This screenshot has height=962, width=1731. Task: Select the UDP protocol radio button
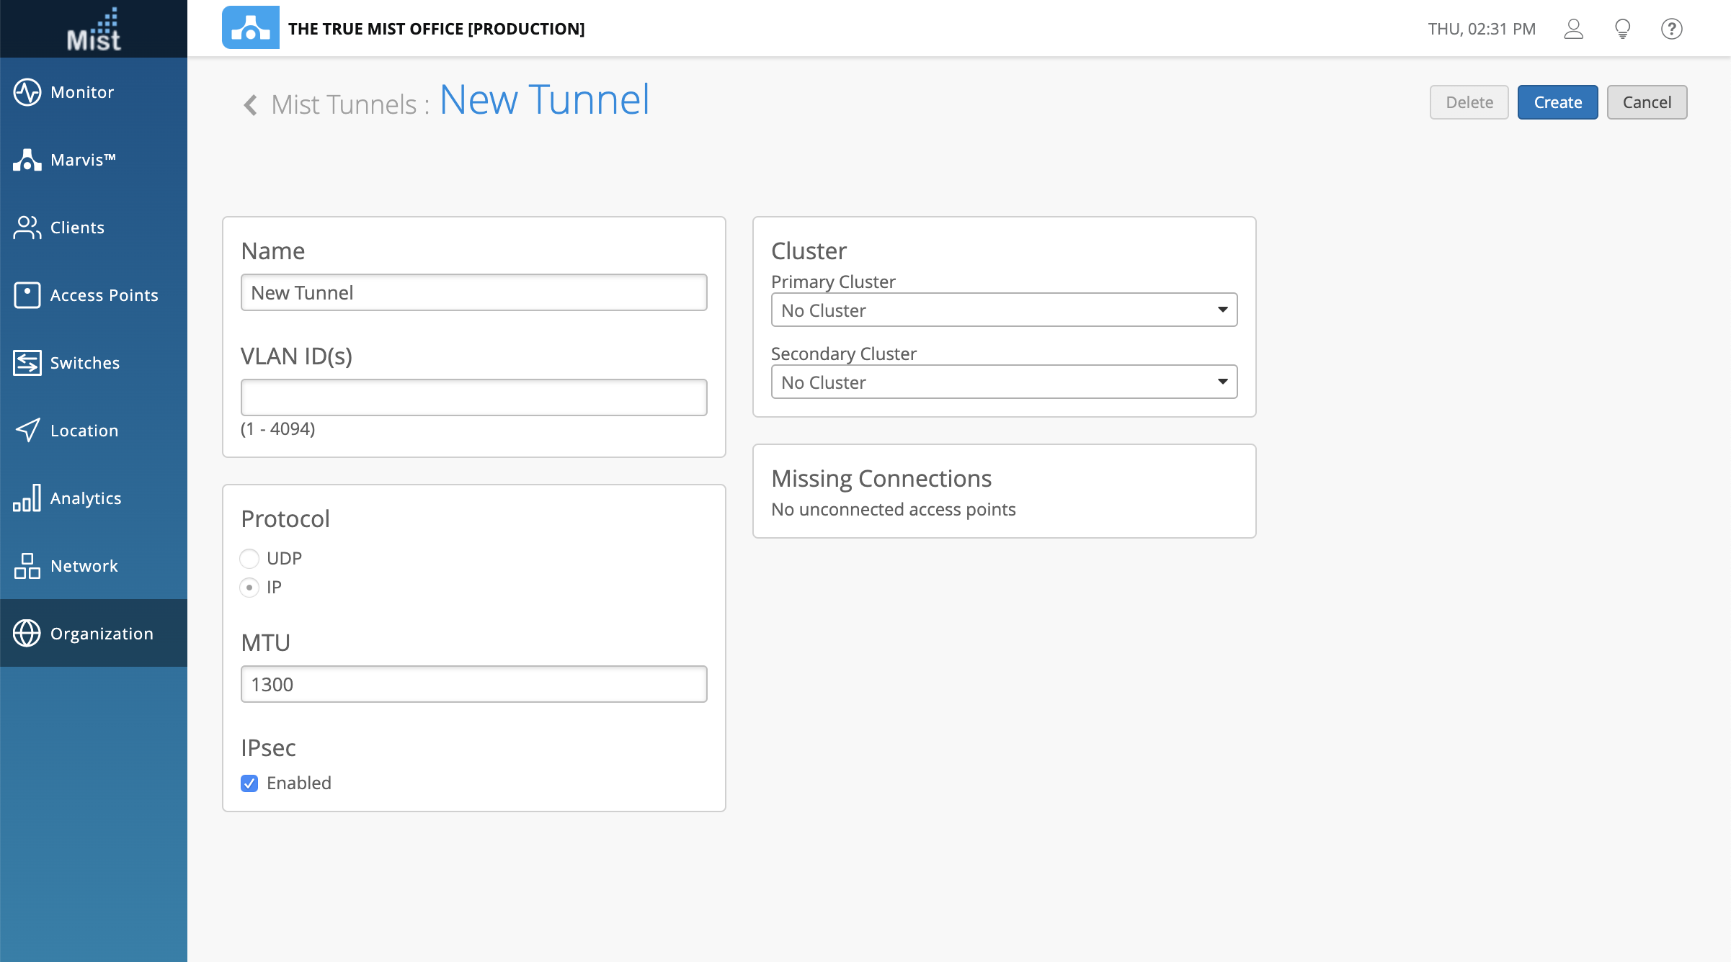tap(249, 559)
